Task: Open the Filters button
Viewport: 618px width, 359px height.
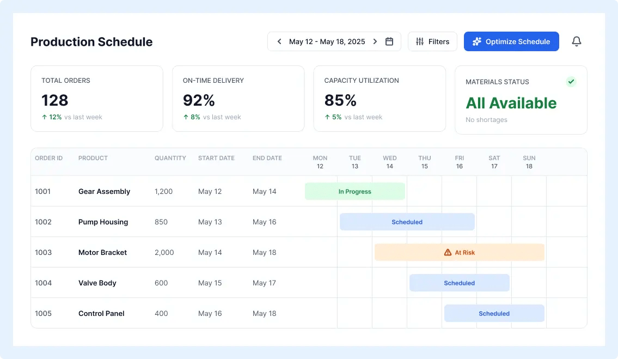Action: click(432, 41)
